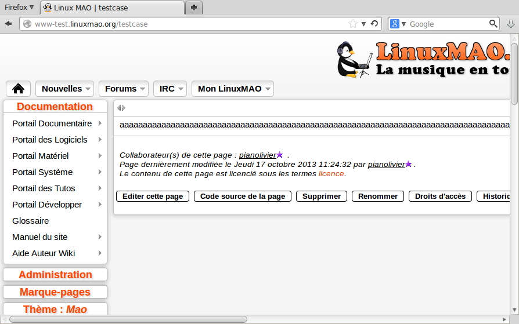This screenshot has width=519, height=324.
Task: Expand the Aide Auteur Wiki submenu arrow
Action: [100, 253]
